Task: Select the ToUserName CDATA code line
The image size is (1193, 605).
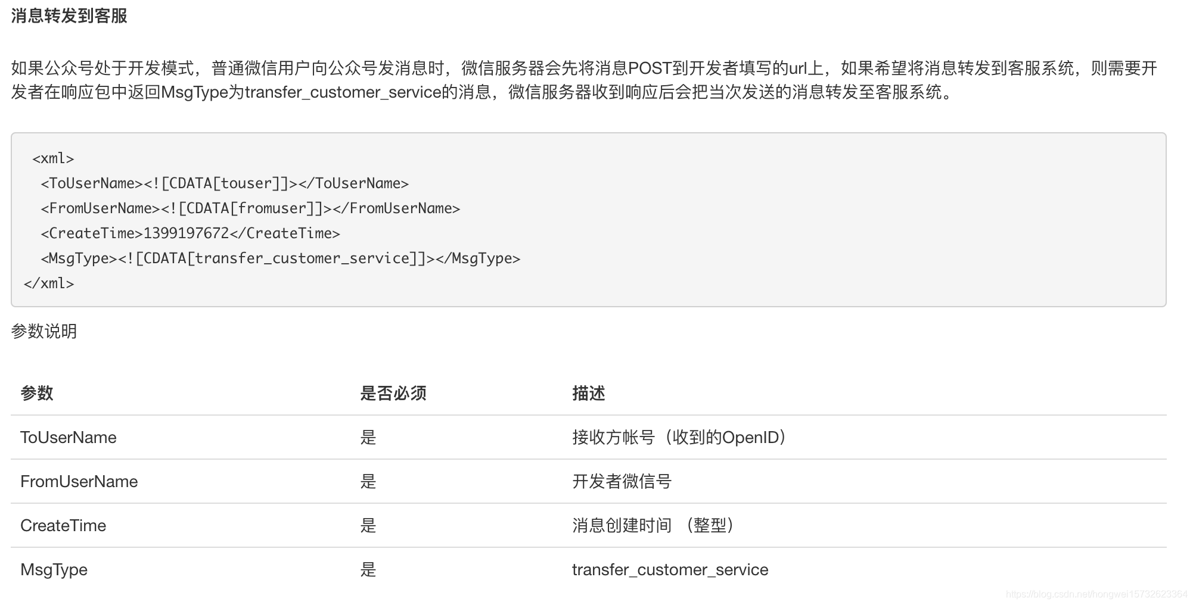Action: (225, 183)
